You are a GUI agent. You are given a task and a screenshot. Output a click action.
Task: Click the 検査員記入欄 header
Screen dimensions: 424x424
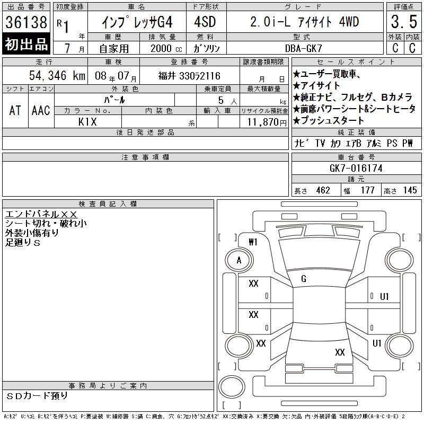(x=108, y=204)
